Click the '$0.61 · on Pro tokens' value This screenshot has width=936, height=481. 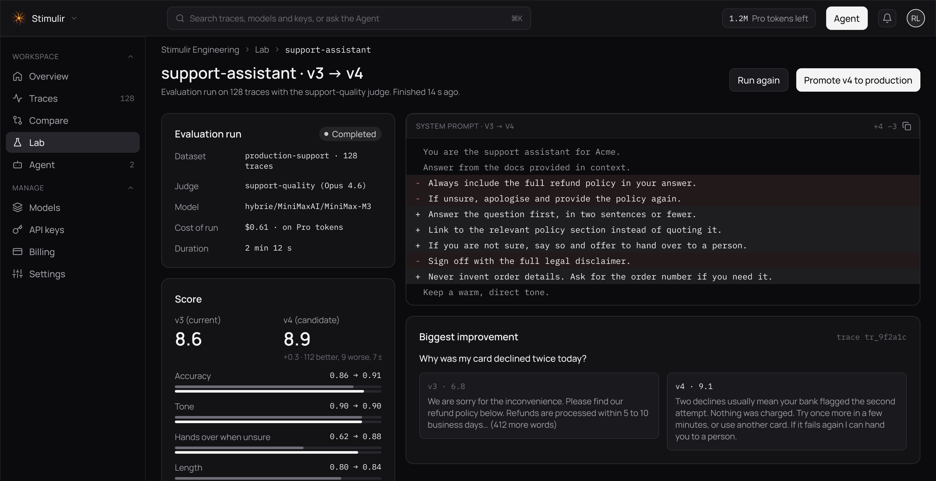(x=294, y=227)
